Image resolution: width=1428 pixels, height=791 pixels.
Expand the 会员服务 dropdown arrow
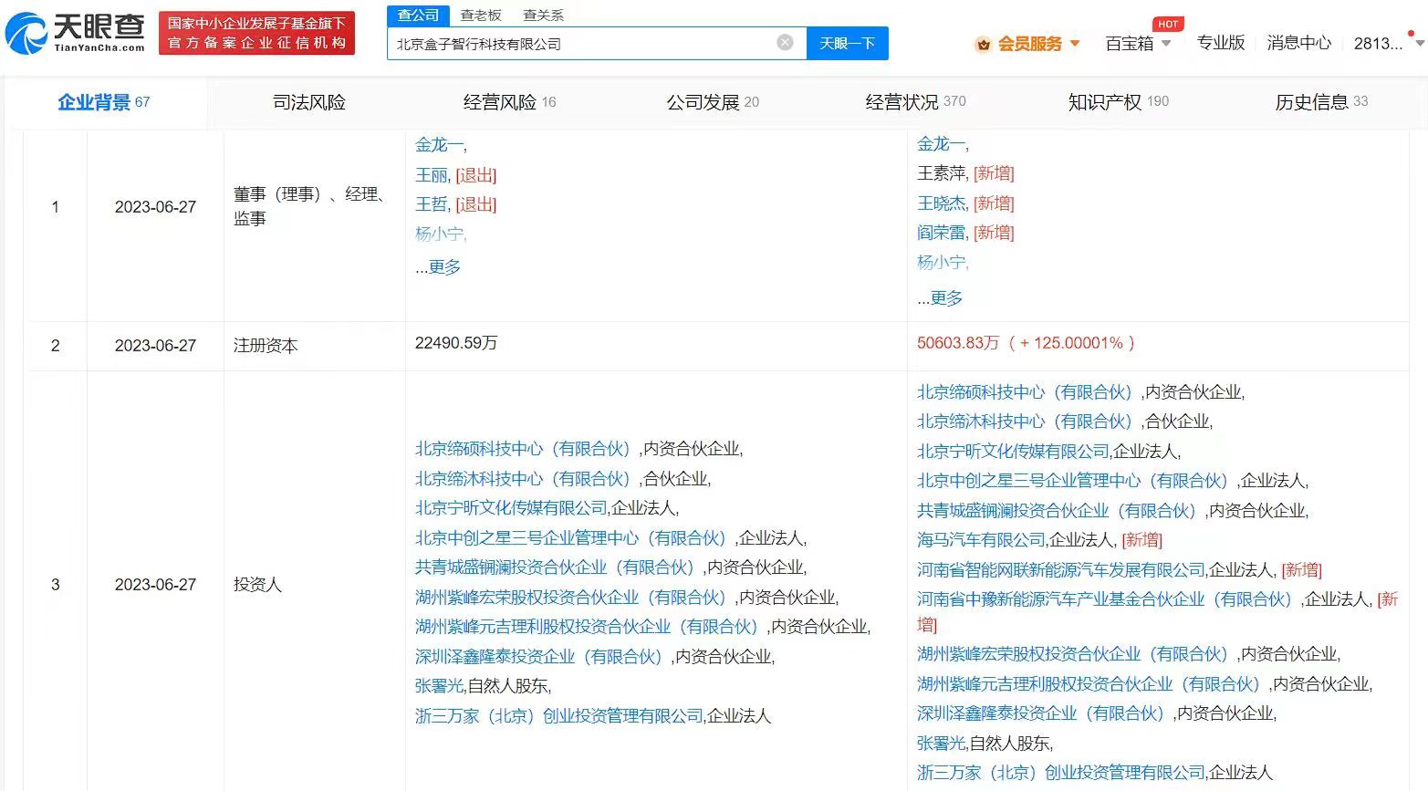pos(1075,44)
